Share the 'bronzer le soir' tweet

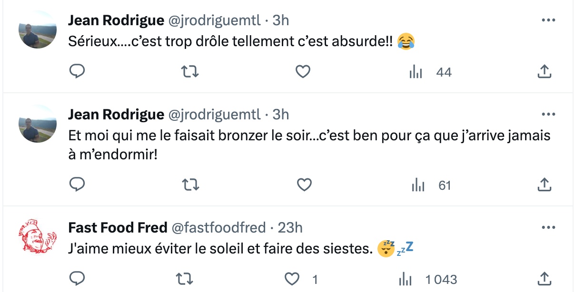pyautogui.click(x=544, y=185)
